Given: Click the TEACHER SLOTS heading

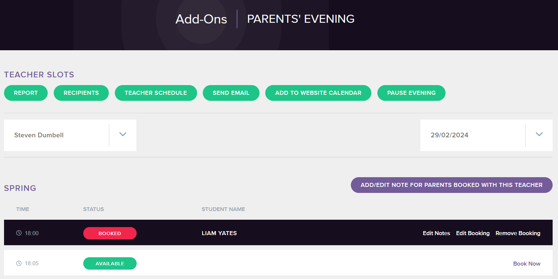Looking at the screenshot, I should (39, 75).
